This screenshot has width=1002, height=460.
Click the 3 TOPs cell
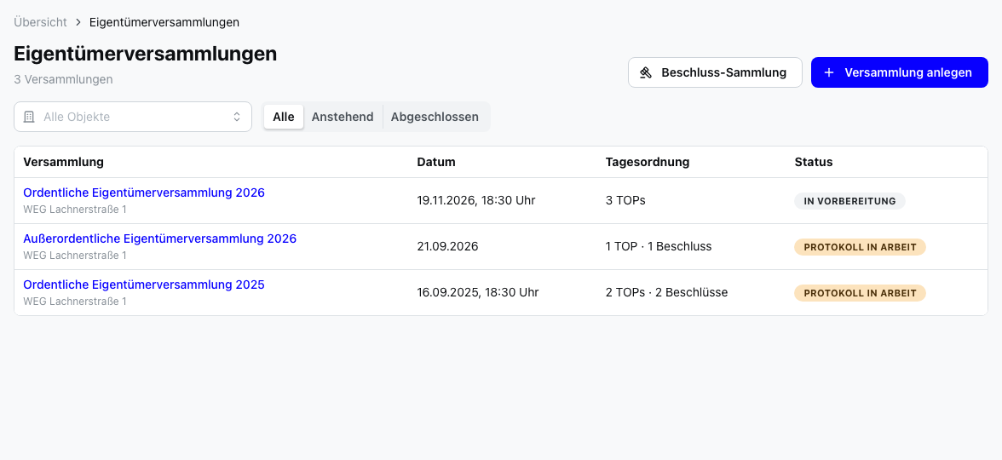[625, 201]
